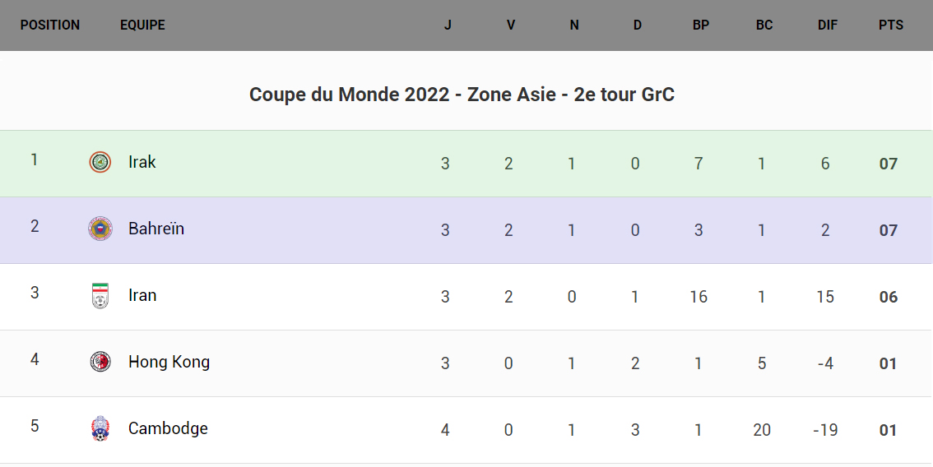Click the J matches-played column header
Image resolution: width=933 pixels, height=467 pixels.
pyautogui.click(x=448, y=25)
